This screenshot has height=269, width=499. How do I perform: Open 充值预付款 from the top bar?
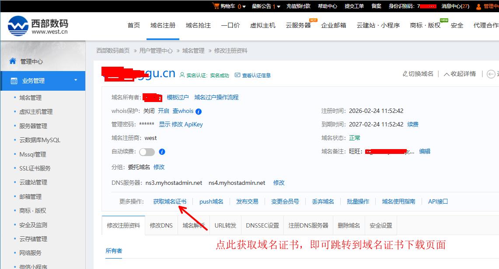point(298,6)
